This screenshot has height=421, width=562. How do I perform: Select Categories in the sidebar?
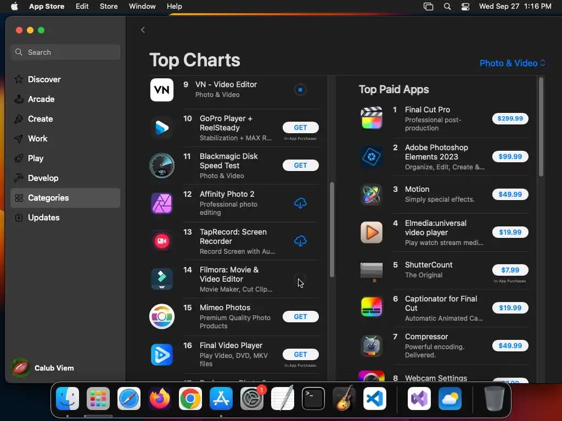(x=65, y=198)
